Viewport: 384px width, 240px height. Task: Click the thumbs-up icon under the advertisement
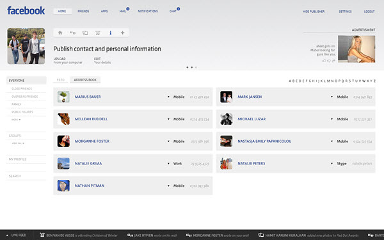tap(324, 61)
